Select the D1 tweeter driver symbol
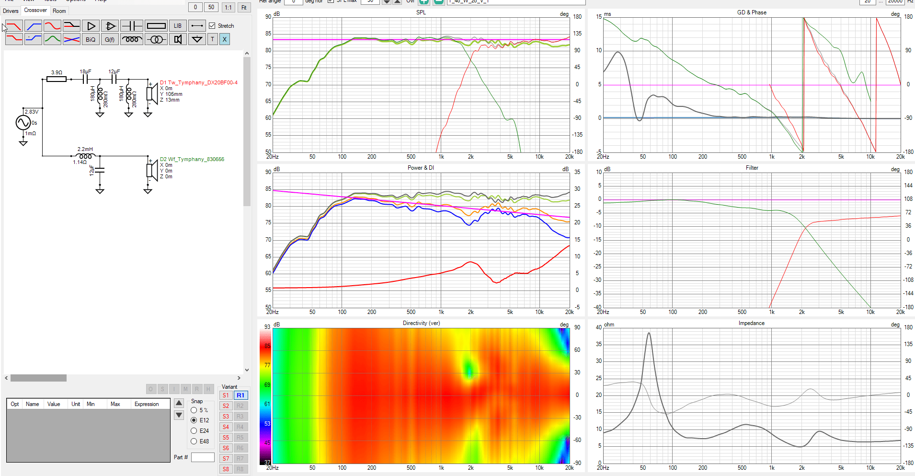The height and width of the screenshot is (476, 915). pyautogui.click(x=152, y=93)
